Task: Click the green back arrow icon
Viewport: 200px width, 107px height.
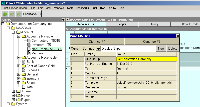Action: (4, 14)
